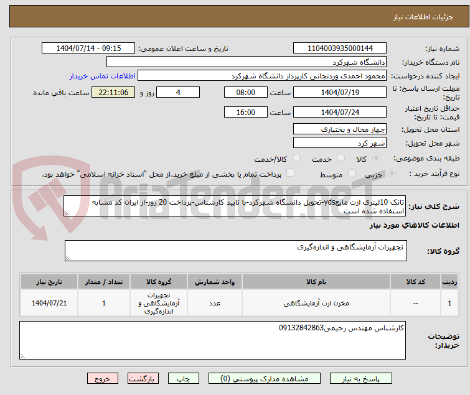Viewport: 470px width, 395px height.
Task: Click the نام کالا column header
Action: coord(316,282)
